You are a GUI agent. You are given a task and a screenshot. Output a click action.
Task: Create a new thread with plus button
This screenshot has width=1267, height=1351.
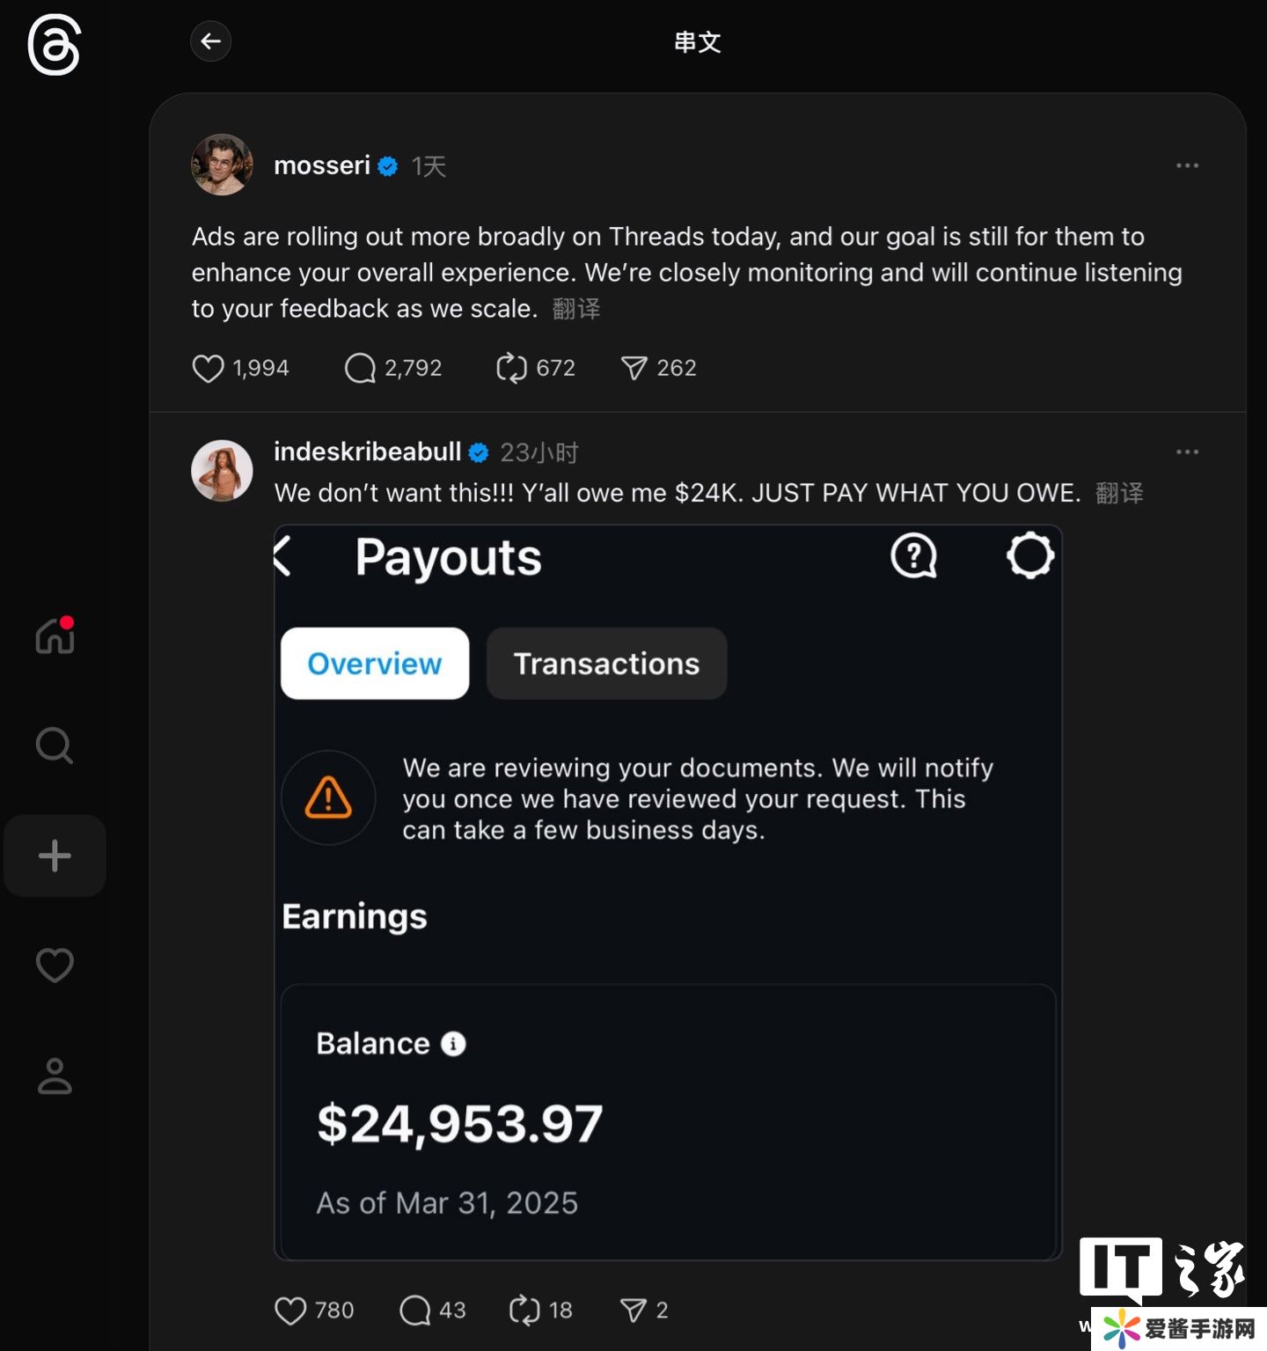[55, 855]
